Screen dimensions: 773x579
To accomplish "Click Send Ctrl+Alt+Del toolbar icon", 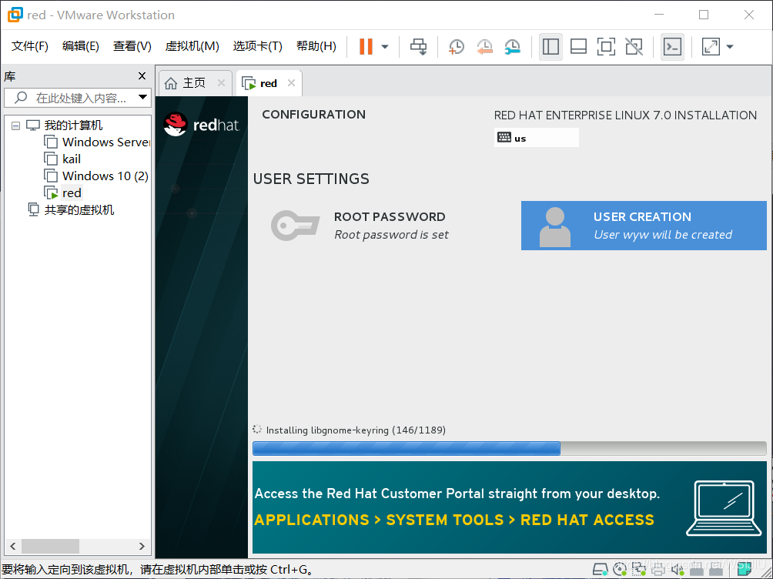I will click(x=419, y=47).
